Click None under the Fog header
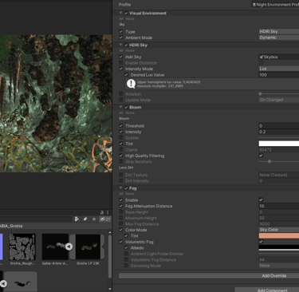The height and width of the screenshot is (292, 299). coord(130,194)
